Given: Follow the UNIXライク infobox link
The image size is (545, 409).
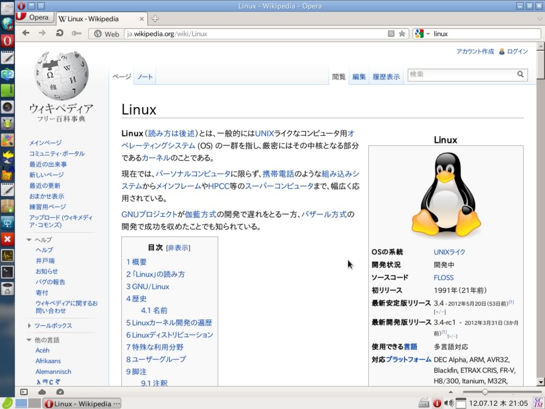Looking at the screenshot, I should click(x=449, y=252).
